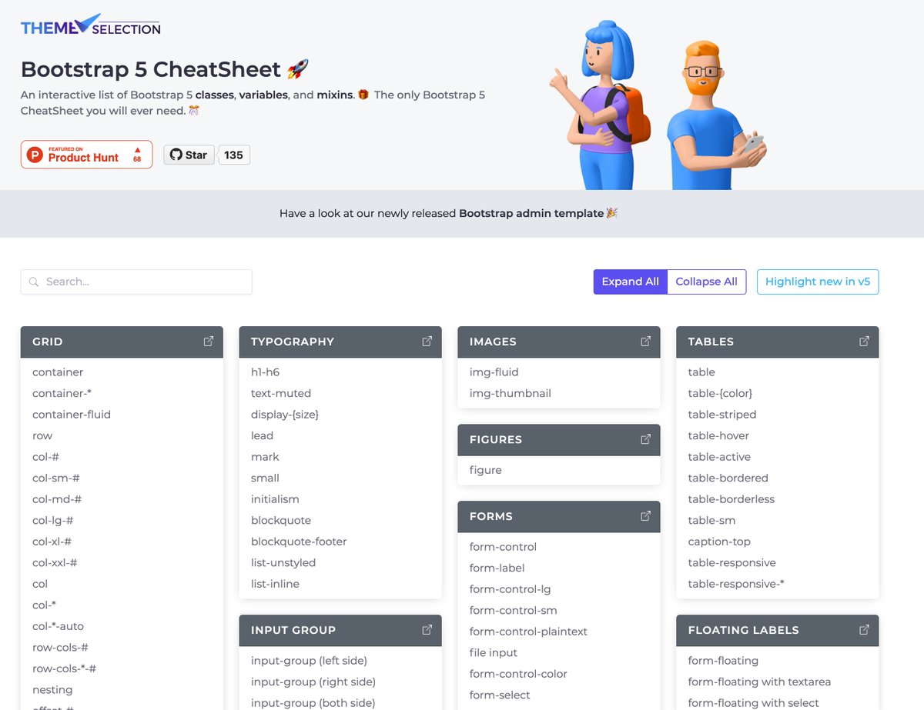The width and height of the screenshot is (924, 710).
Task: Select the form-control-color entry
Action: tap(518, 674)
